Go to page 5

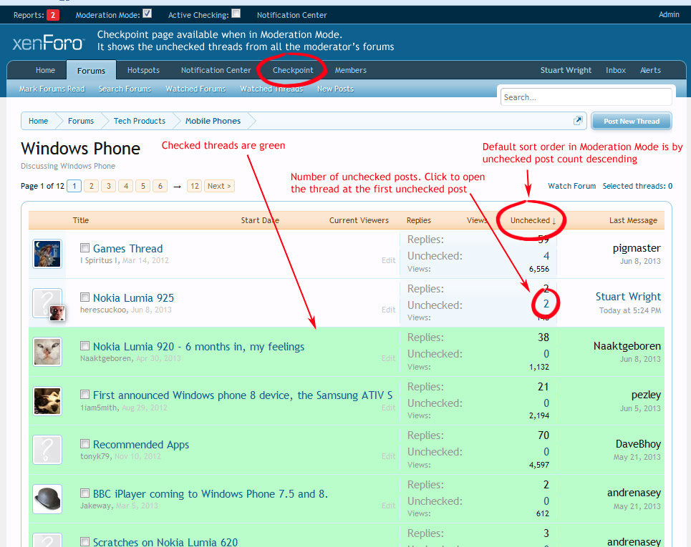coord(142,186)
